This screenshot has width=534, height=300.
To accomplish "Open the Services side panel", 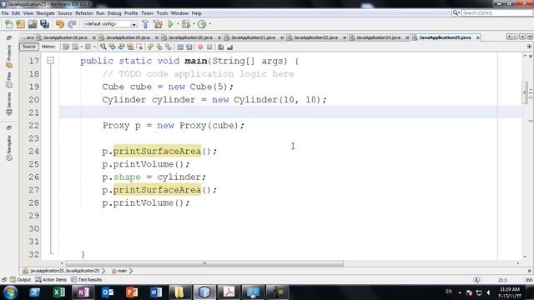I will pyautogui.click(x=9, y=103).
